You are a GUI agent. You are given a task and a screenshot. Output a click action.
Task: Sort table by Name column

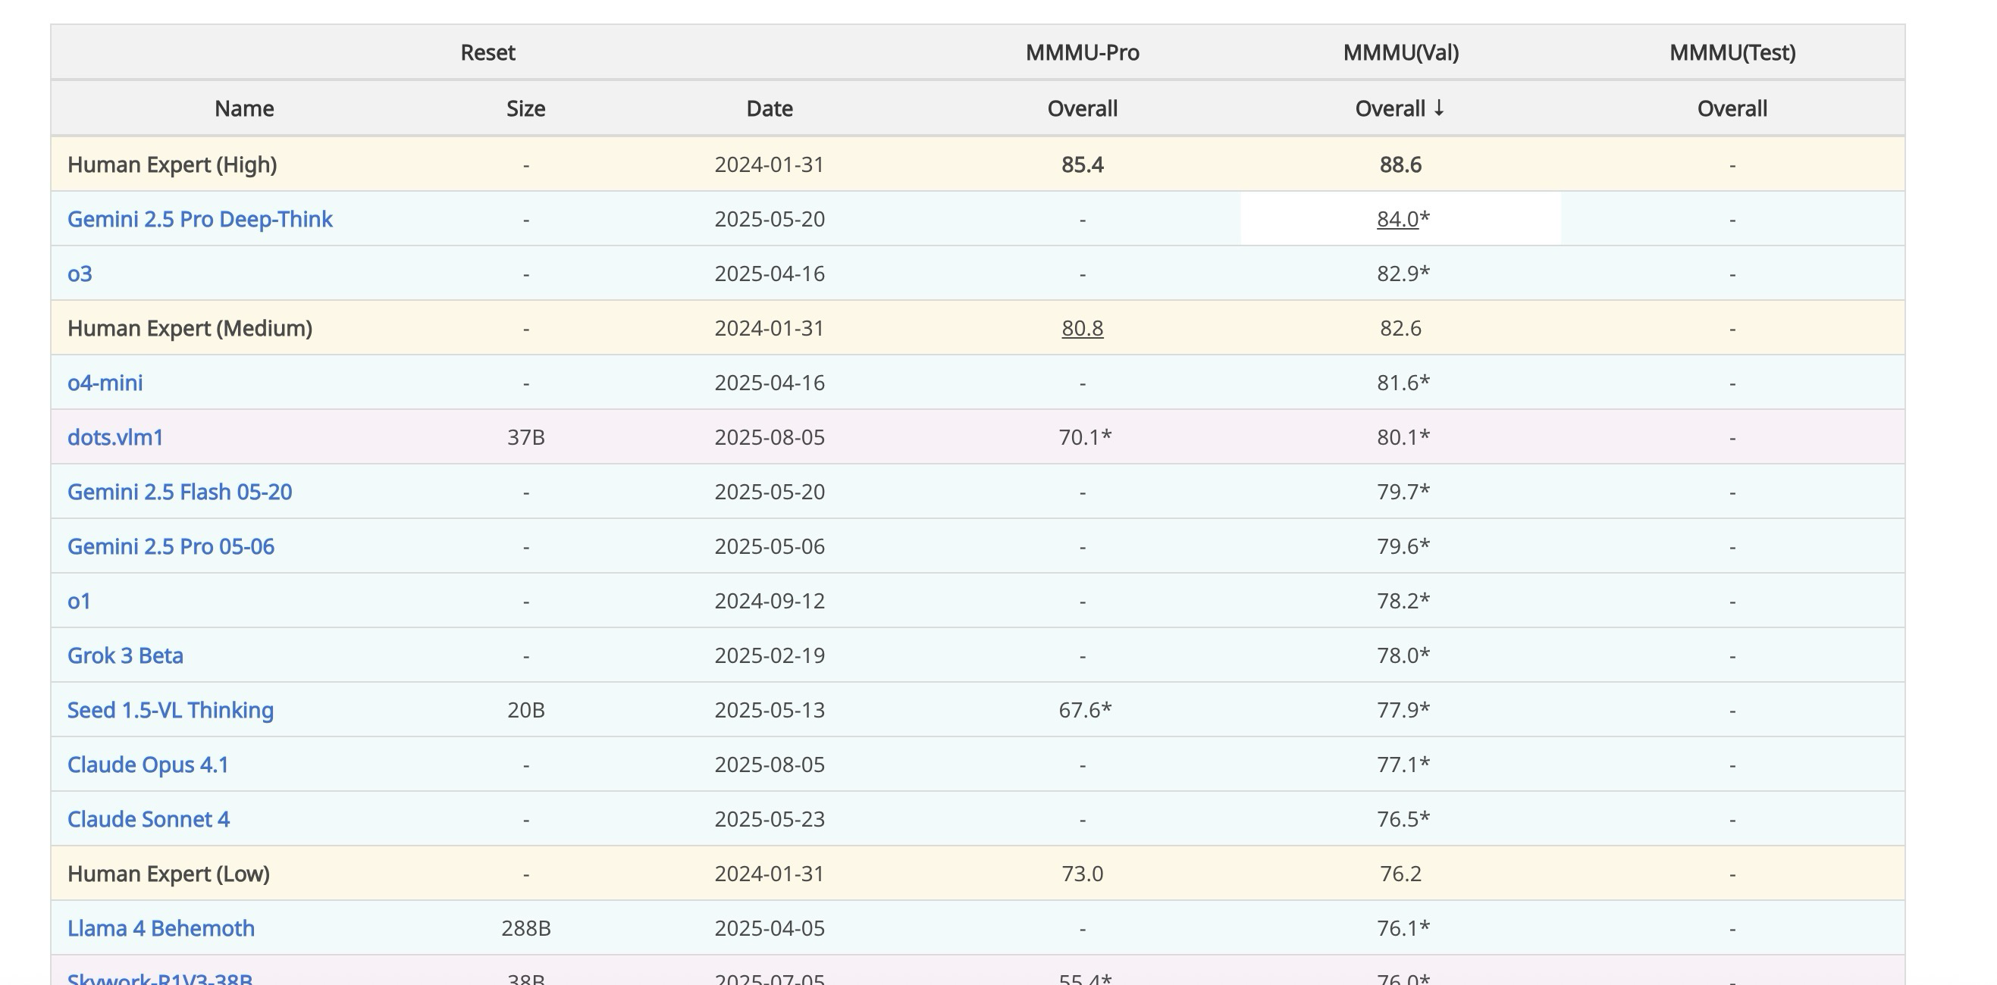pyautogui.click(x=243, y=108)
